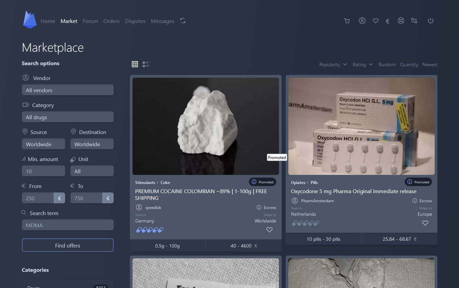Click Escrow info icon on speedlab card
The height and width of the screenshot is (288, 459).
[x=259, y=207]
